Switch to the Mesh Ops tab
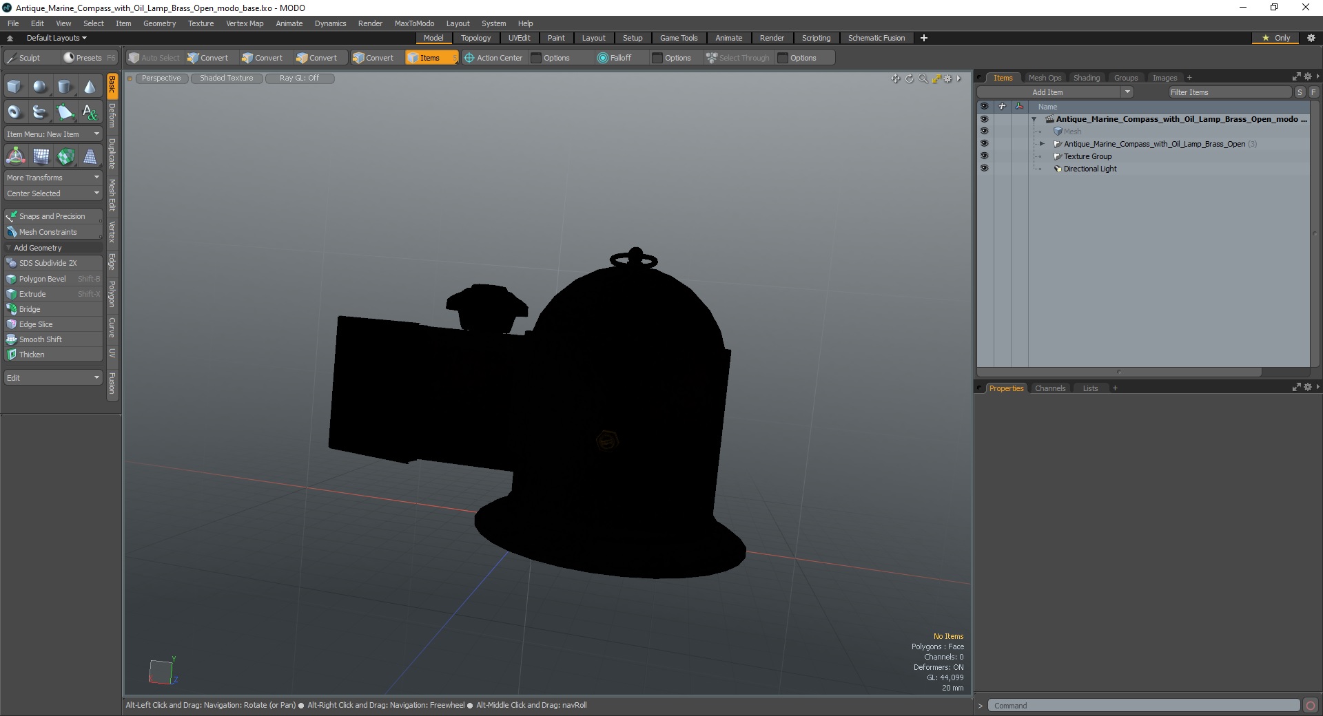1323x716 pixels. [x=1045, y=78]
